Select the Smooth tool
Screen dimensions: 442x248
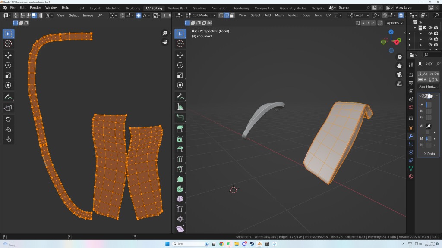(x=180, y=199)
